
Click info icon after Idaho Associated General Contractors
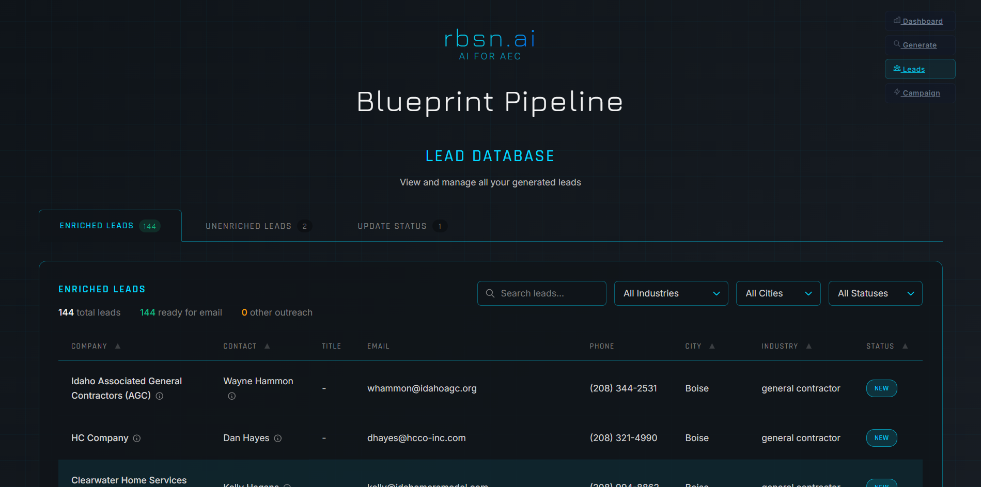coord(160,396)
